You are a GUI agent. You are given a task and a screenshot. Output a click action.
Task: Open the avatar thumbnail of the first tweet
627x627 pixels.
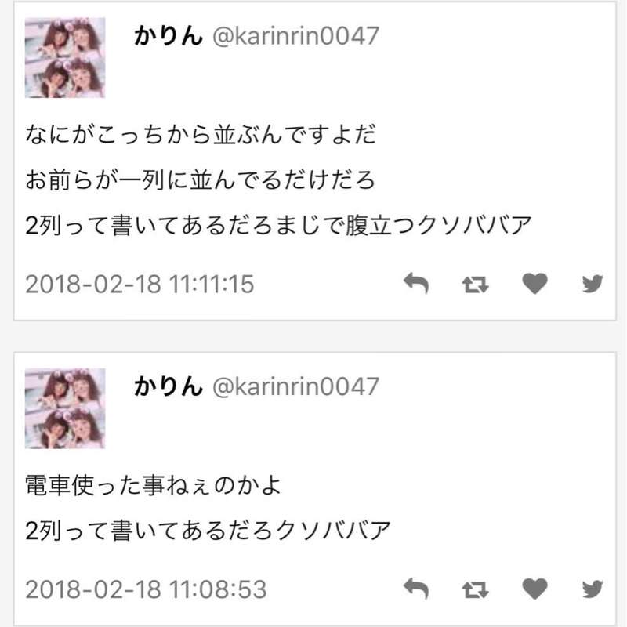click(65, 57)
